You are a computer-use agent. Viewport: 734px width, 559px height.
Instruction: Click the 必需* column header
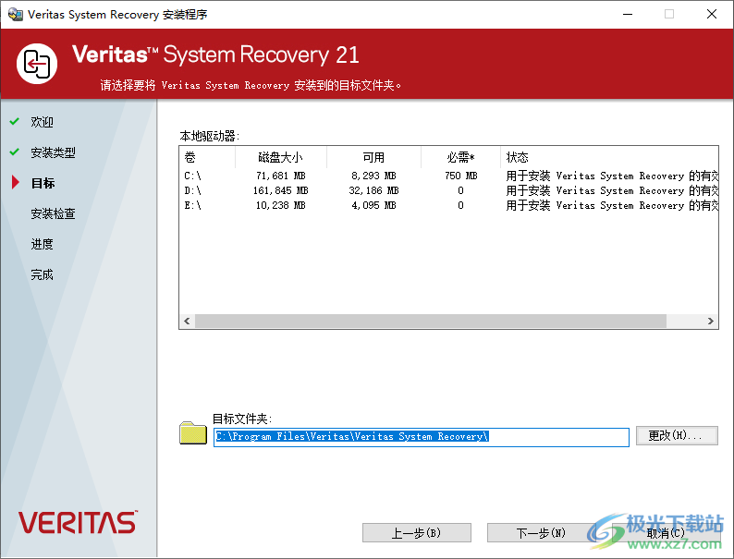(x=461, y=157)
